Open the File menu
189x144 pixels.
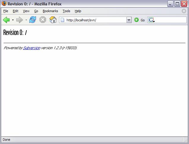click(x=6, y=11)
